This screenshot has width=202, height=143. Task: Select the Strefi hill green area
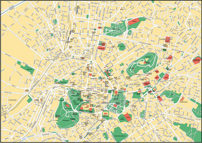122,47
